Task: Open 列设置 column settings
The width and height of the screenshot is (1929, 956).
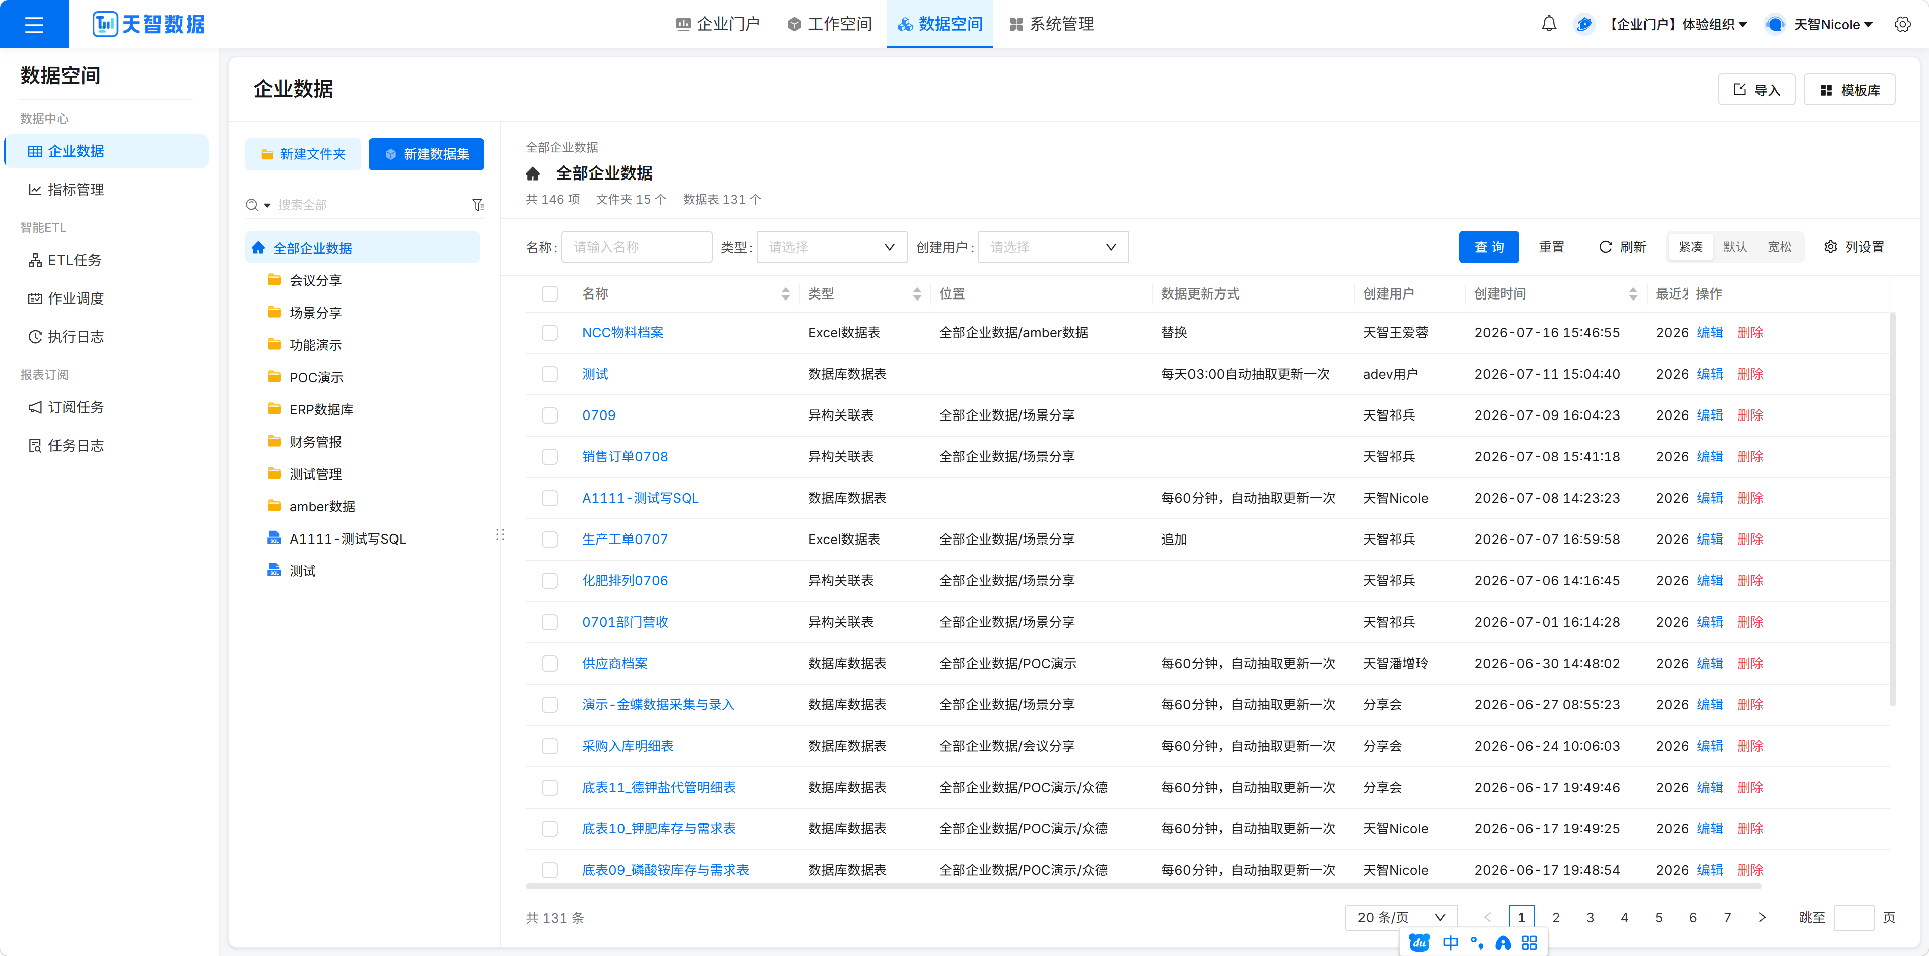Action: tap(1853, 246)
